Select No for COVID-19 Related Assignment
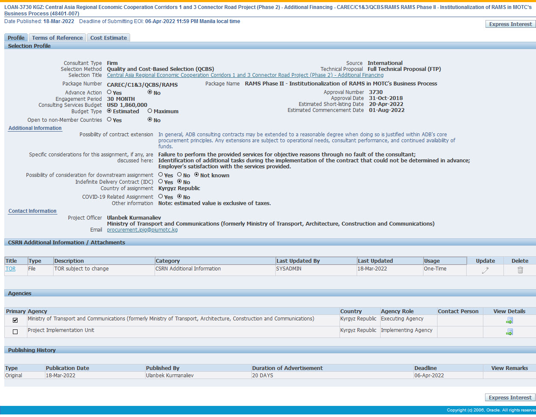This screenshot has height=417, width=536. click(x=179, y=197)
